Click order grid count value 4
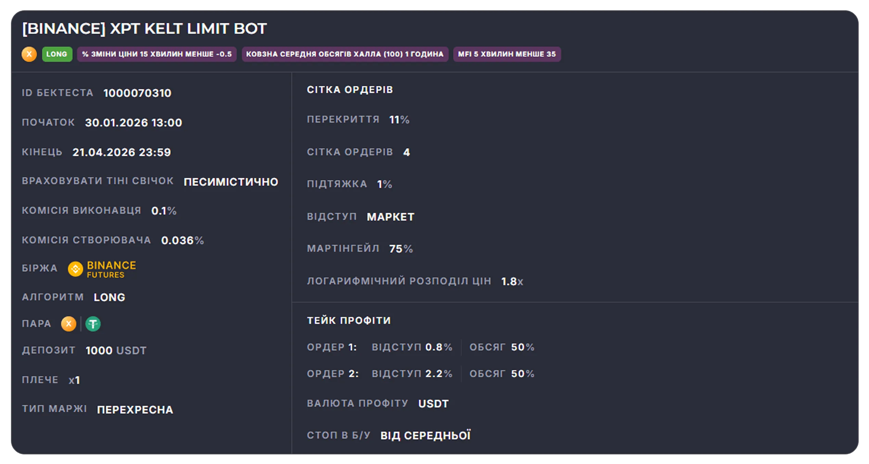The height and width of the screenshot is (464, 869). point(406,152)
